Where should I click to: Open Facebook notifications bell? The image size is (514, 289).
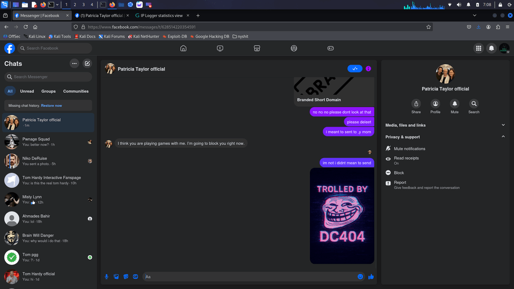pyautogui.click(x=491, y=48)
